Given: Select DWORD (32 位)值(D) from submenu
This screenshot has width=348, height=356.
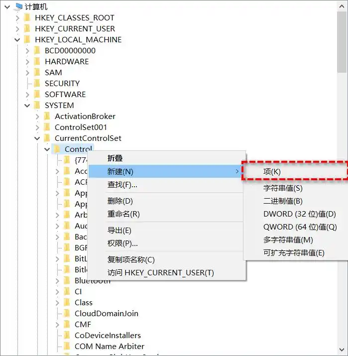Looking at the screenshot, I should coord(299,214).
